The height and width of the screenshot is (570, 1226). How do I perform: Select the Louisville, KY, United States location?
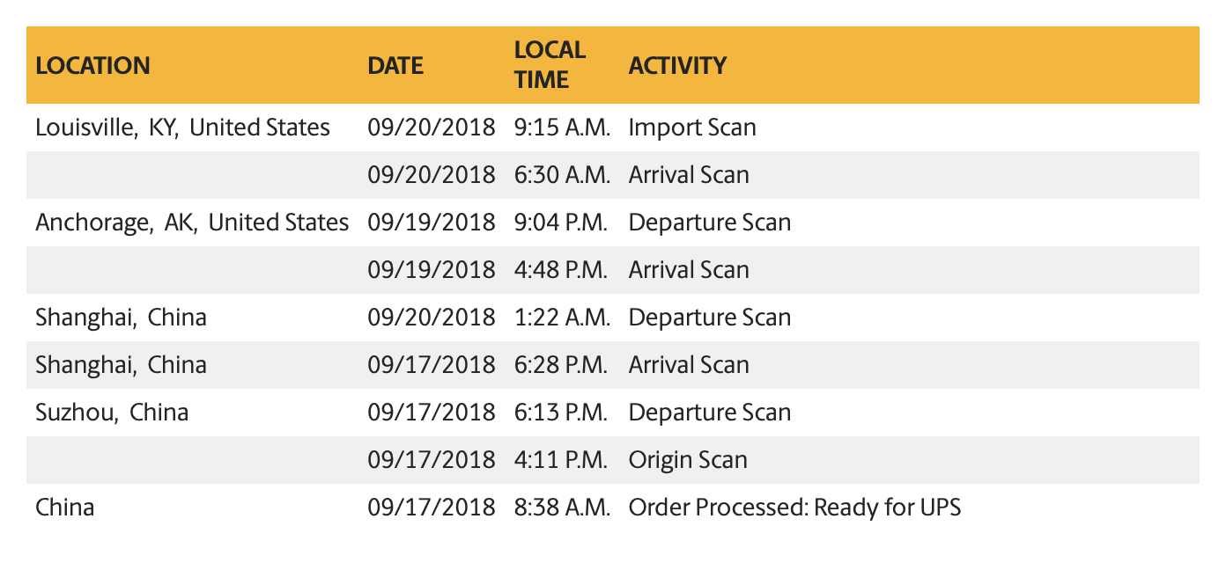coord(182,128)
